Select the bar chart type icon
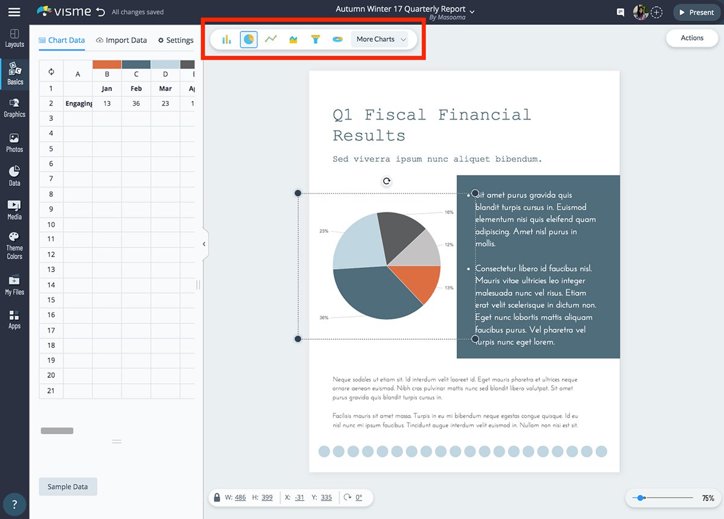Image resolution: width=724 pixels, height=519 pixels. pyautogui.click(x=227, y=39)
